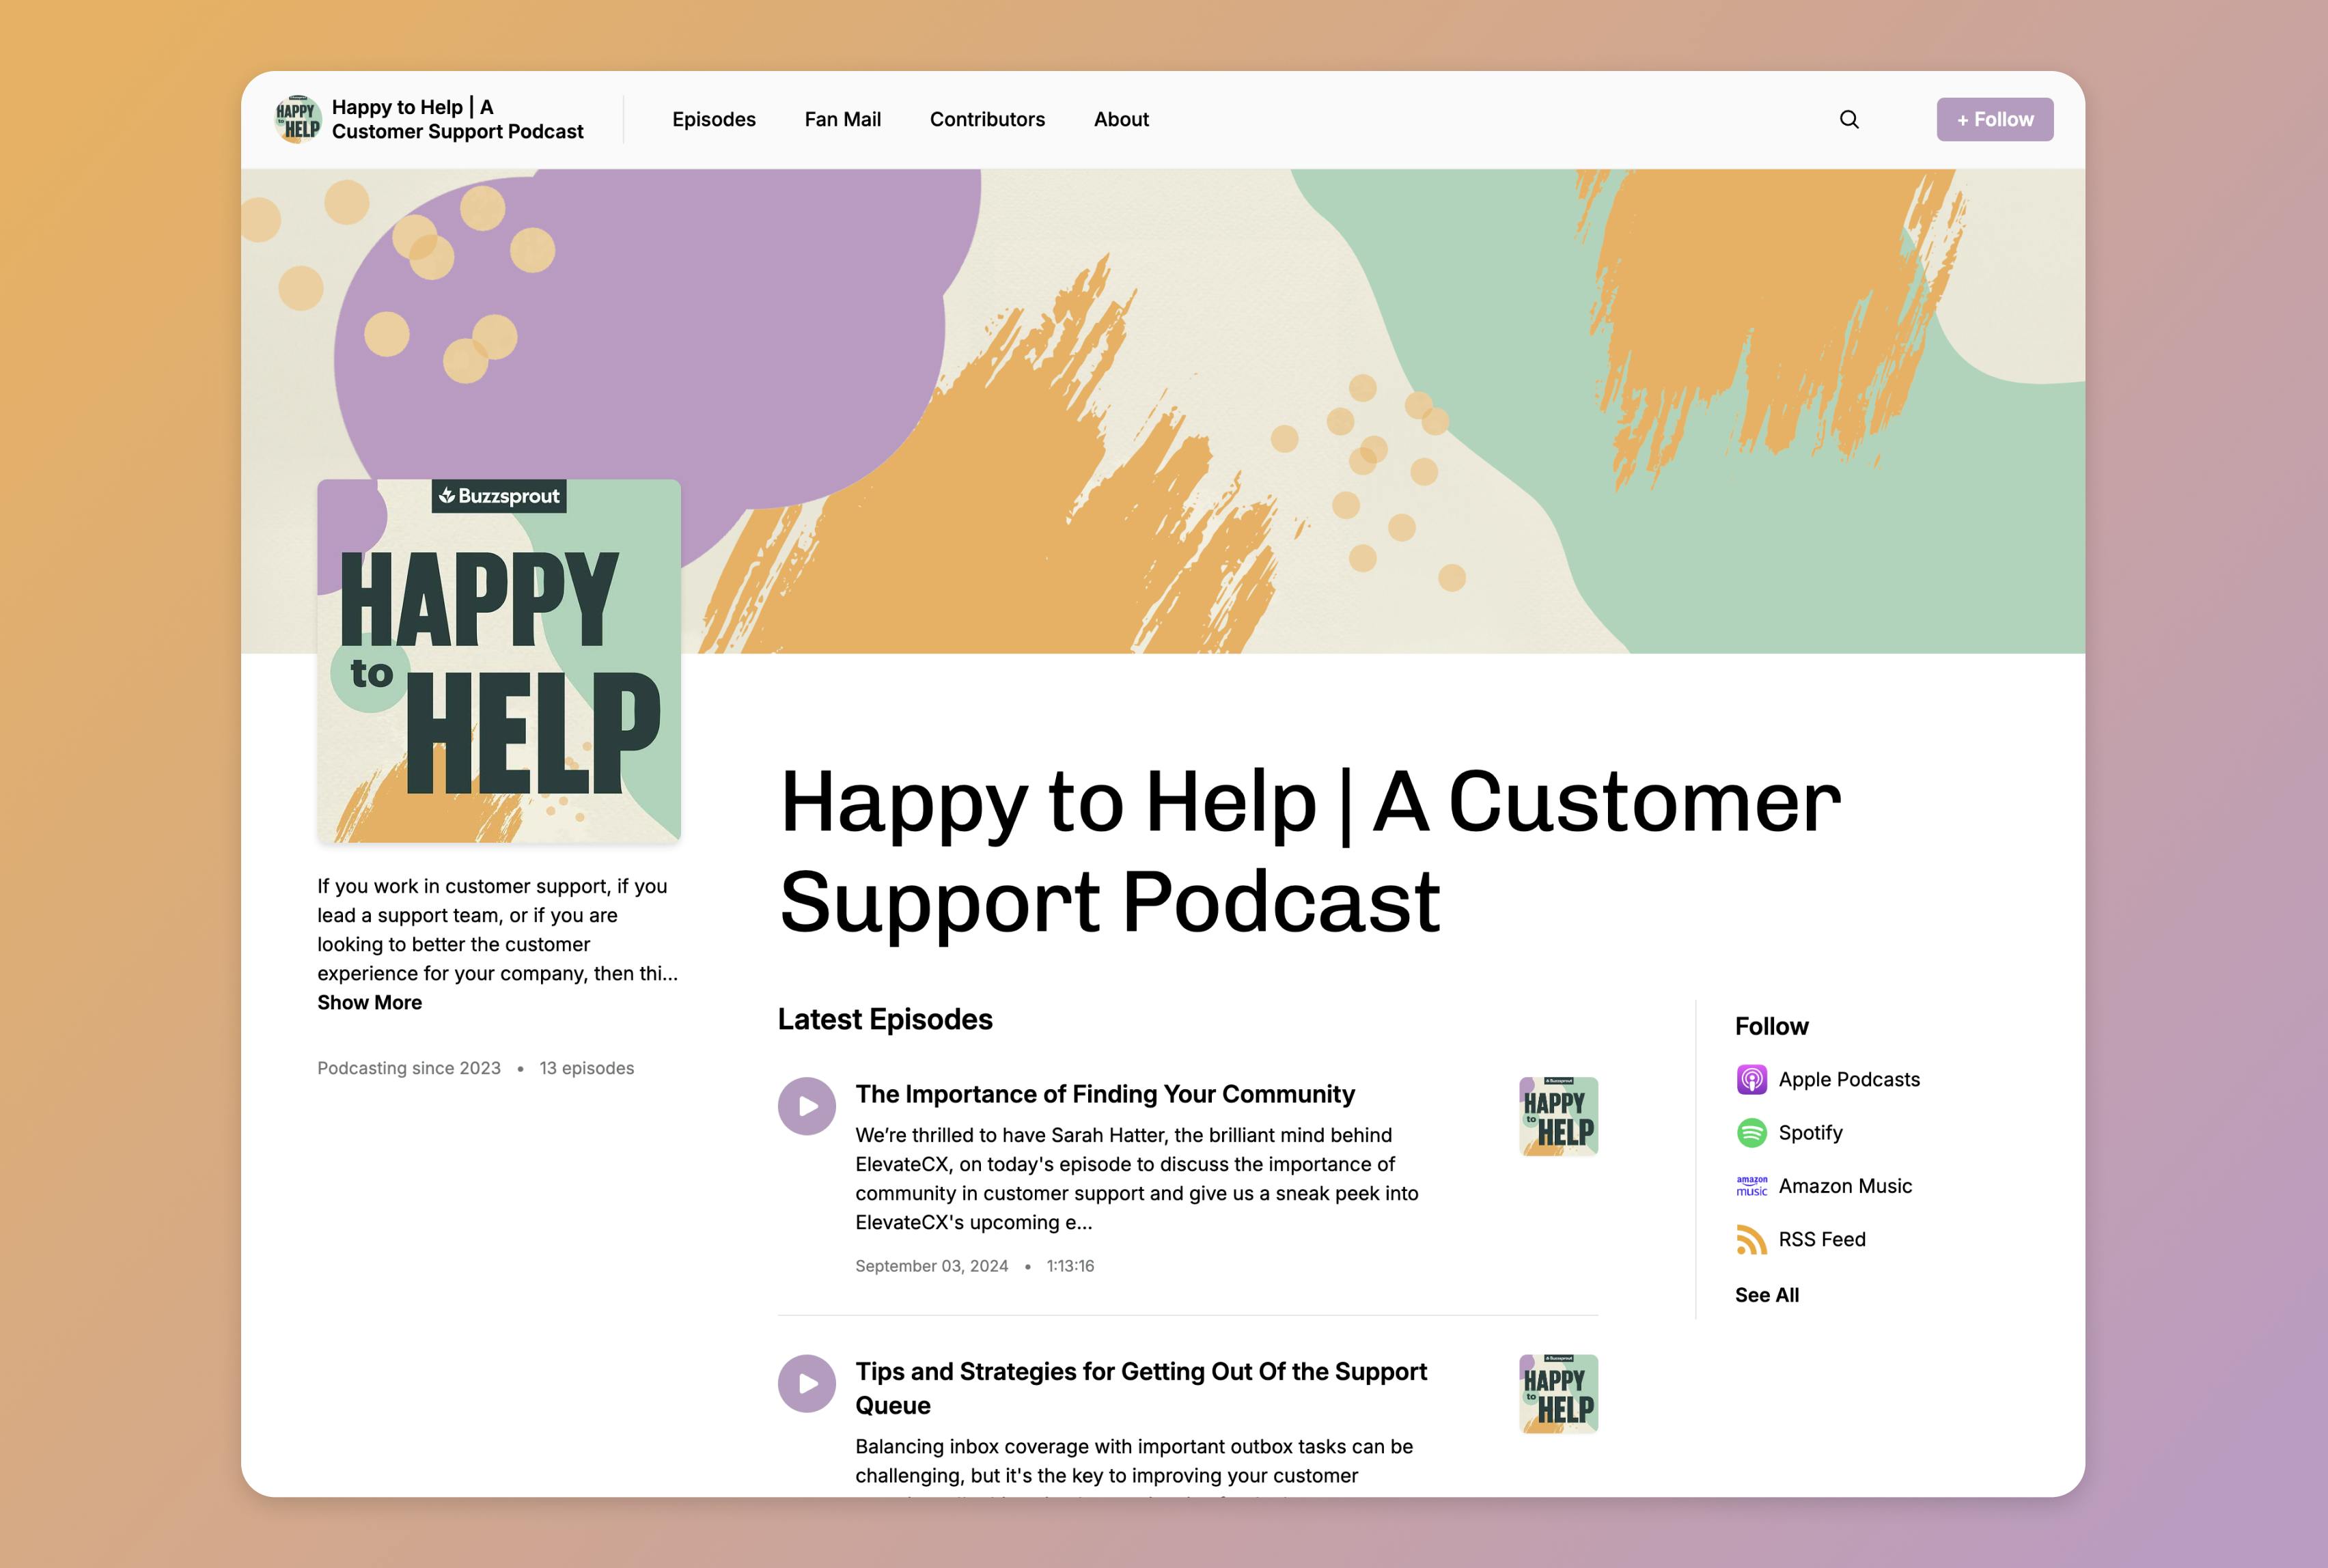The height and width of the screenshot is (1568, 2328).
Task: Open the Episodes section
Action: coord(714,119)
